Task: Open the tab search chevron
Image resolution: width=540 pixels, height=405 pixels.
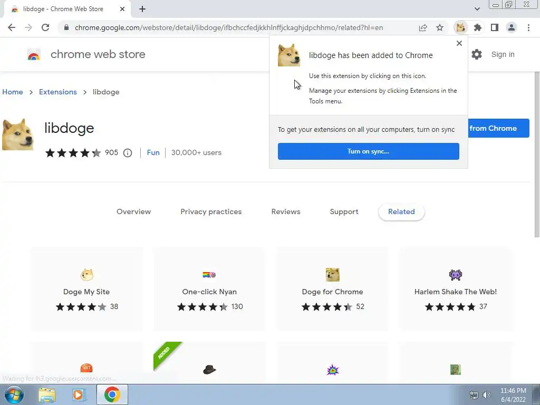Action: click(x=477, y=9)
